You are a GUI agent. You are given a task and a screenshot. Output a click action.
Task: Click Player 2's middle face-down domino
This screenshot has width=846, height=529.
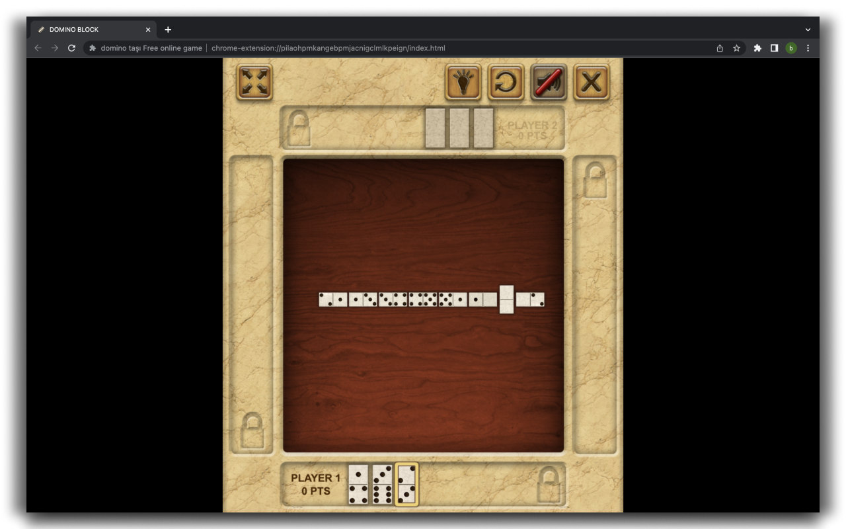pos(459,128)
